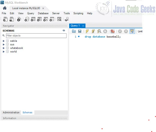Reconnect to DBMS toolbar icon
This screenshot has height=132, width=156.
67,19
